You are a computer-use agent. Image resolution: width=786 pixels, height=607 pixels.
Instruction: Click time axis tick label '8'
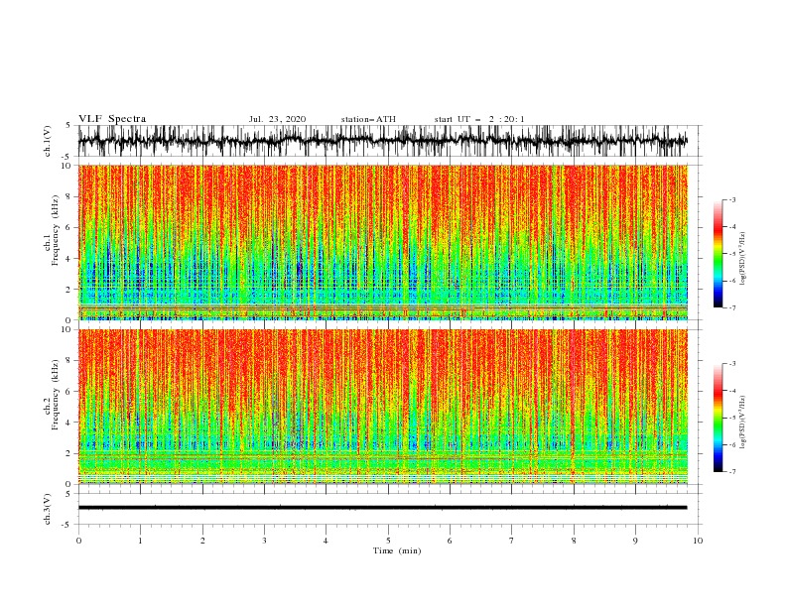click(x=574, y=541)
